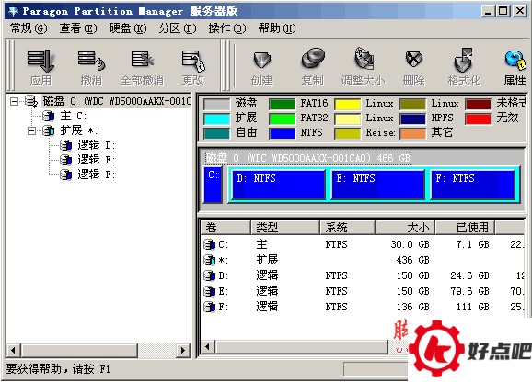Click the 扩展 cyan legend swatch
This screenshot has height=382, width=532.
coord(217,118)
